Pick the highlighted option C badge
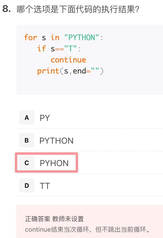Screen dimensions: 163x238 [27, 163]
